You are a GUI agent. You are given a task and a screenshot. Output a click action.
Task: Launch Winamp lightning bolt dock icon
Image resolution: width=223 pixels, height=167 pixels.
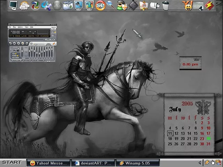click(209, 5)
